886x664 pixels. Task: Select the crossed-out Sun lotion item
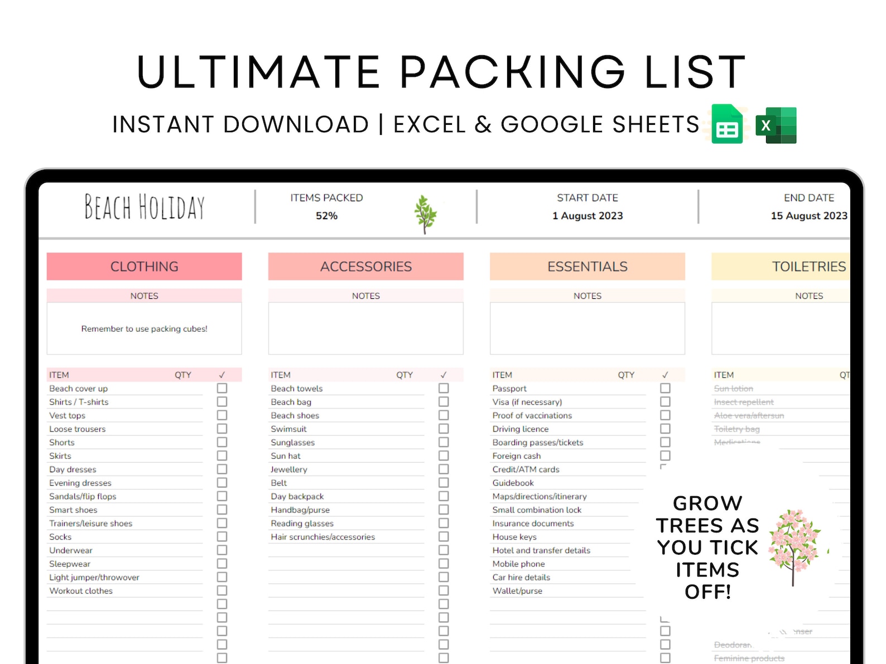click(733, 389)
